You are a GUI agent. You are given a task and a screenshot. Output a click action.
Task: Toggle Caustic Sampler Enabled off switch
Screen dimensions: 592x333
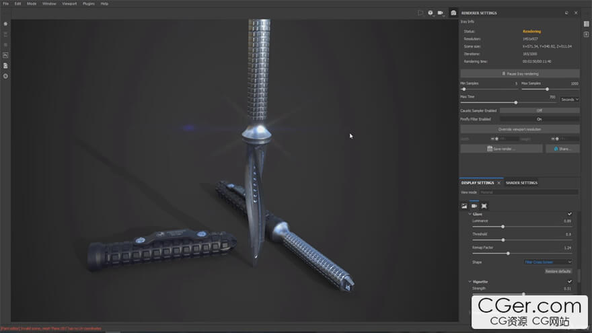click(x=540, y=110)
